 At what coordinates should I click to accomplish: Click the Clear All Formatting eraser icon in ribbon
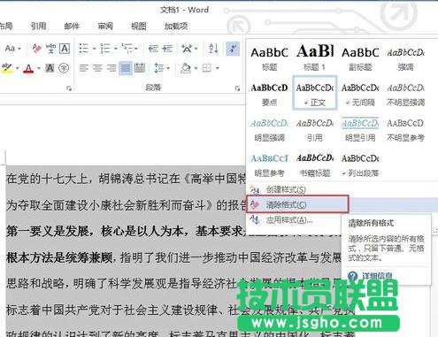(x=37, y=49)
